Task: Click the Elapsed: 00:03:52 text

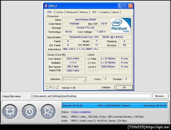Action: click(73, 105)
